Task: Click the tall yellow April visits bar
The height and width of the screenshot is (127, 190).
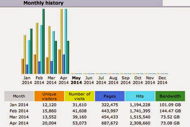Action: (61, 41)
